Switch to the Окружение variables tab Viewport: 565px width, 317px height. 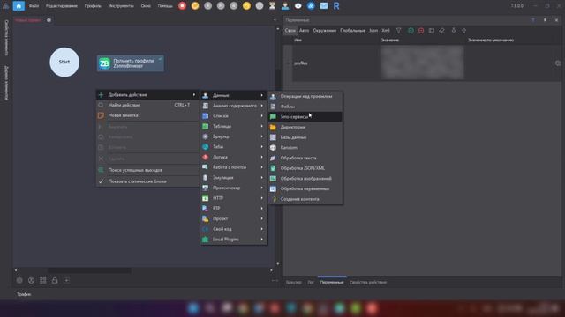(x=324, y=31)
